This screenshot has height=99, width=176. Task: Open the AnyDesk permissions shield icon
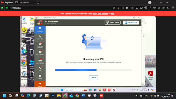coord(159,8)
